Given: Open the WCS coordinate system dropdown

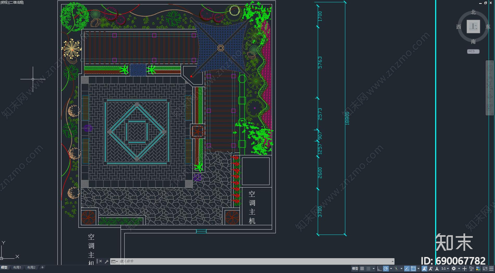Looking at the screenshot, I should click(x=473, y=51).
